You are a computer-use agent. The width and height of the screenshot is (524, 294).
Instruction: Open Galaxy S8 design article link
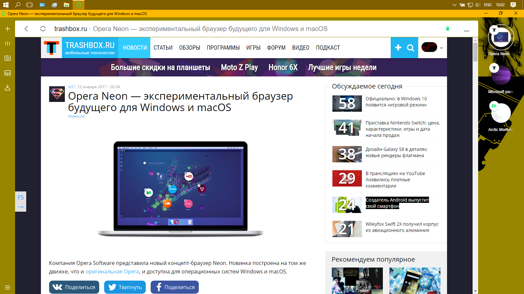(397, 152)
